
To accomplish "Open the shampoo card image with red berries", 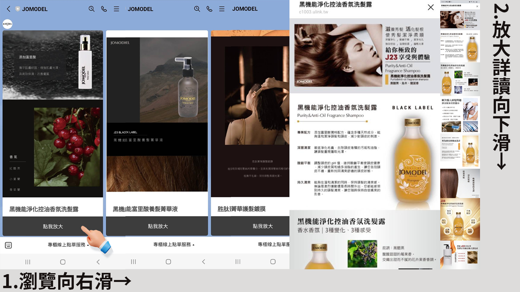I will (x=53, y=114).
